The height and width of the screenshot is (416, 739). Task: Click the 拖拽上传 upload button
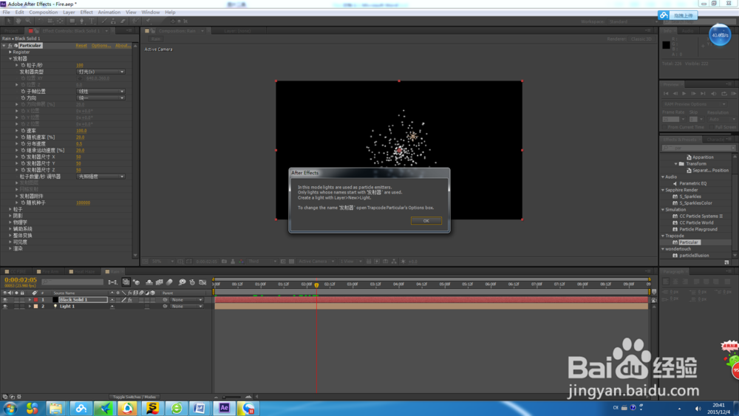(x=678, y=16)
